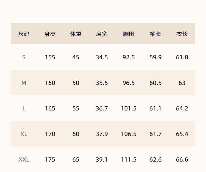Click the 肩宽 column header

click(102, 34)
